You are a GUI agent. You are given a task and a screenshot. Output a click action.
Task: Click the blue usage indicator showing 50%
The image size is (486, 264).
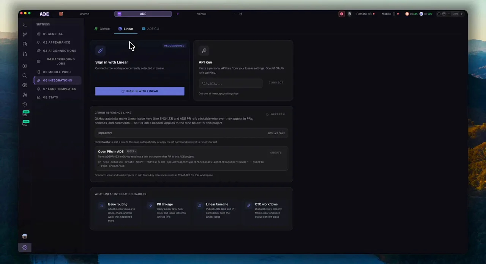pos(426,14)
